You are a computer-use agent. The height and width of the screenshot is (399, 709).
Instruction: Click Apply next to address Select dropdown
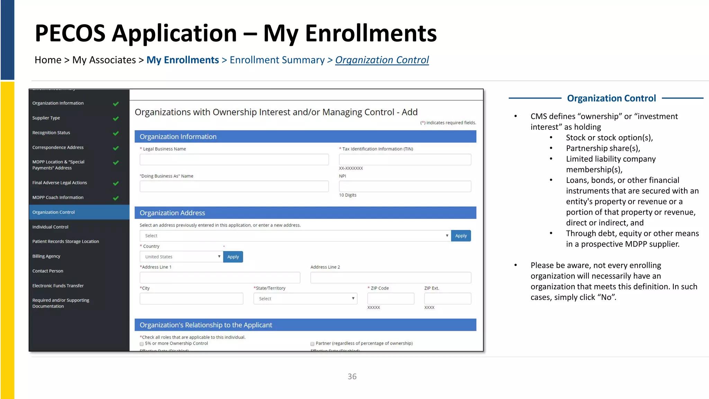[x=461, y=236]
